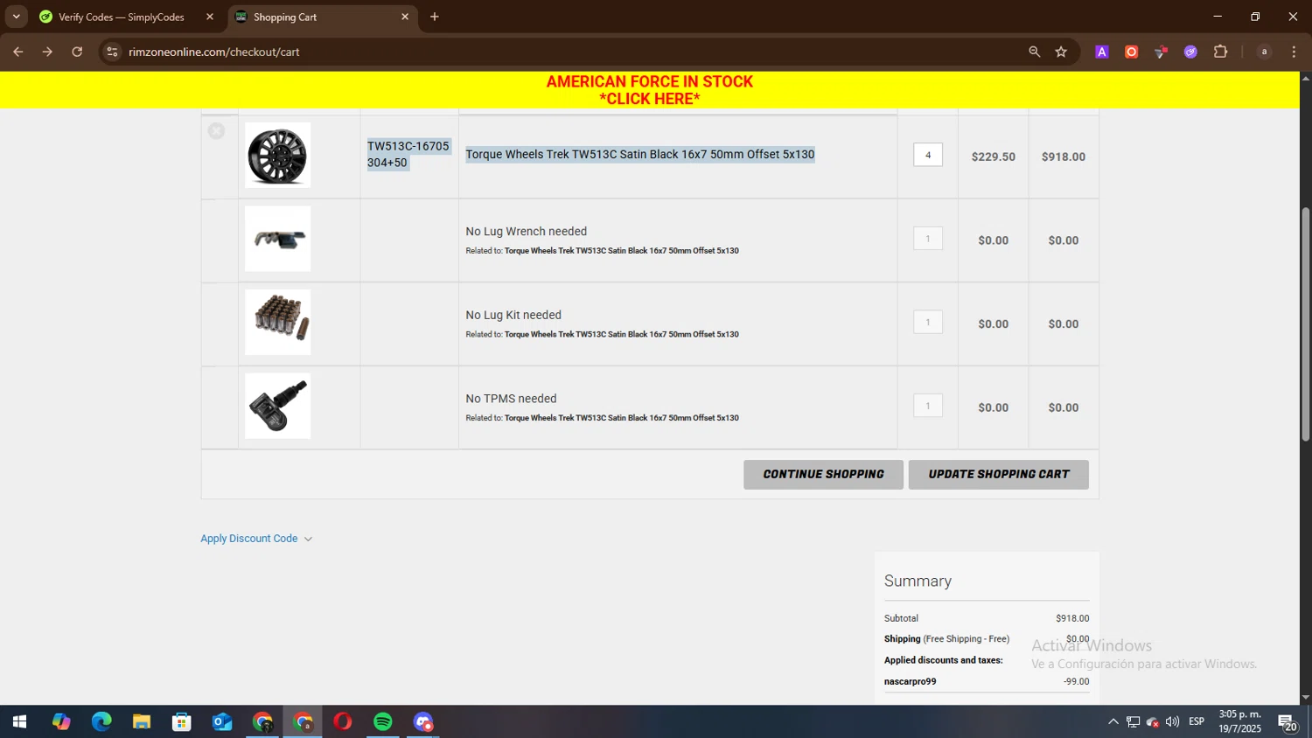Click the -99.00 discount amount
Screen dimensions: 1312x738
point(1077,682)
